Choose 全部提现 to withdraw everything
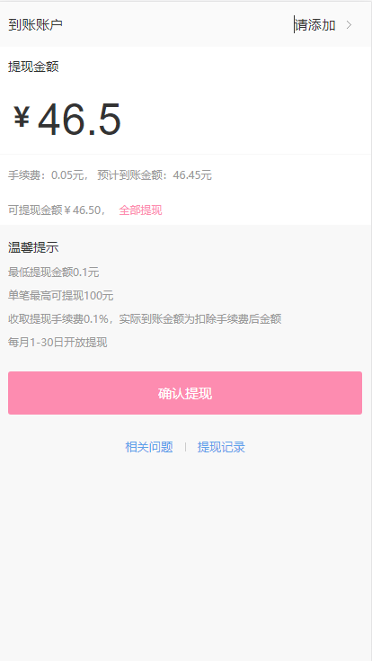Image resolution: width=372 pixels, height=661 pixels. [140, 210]
